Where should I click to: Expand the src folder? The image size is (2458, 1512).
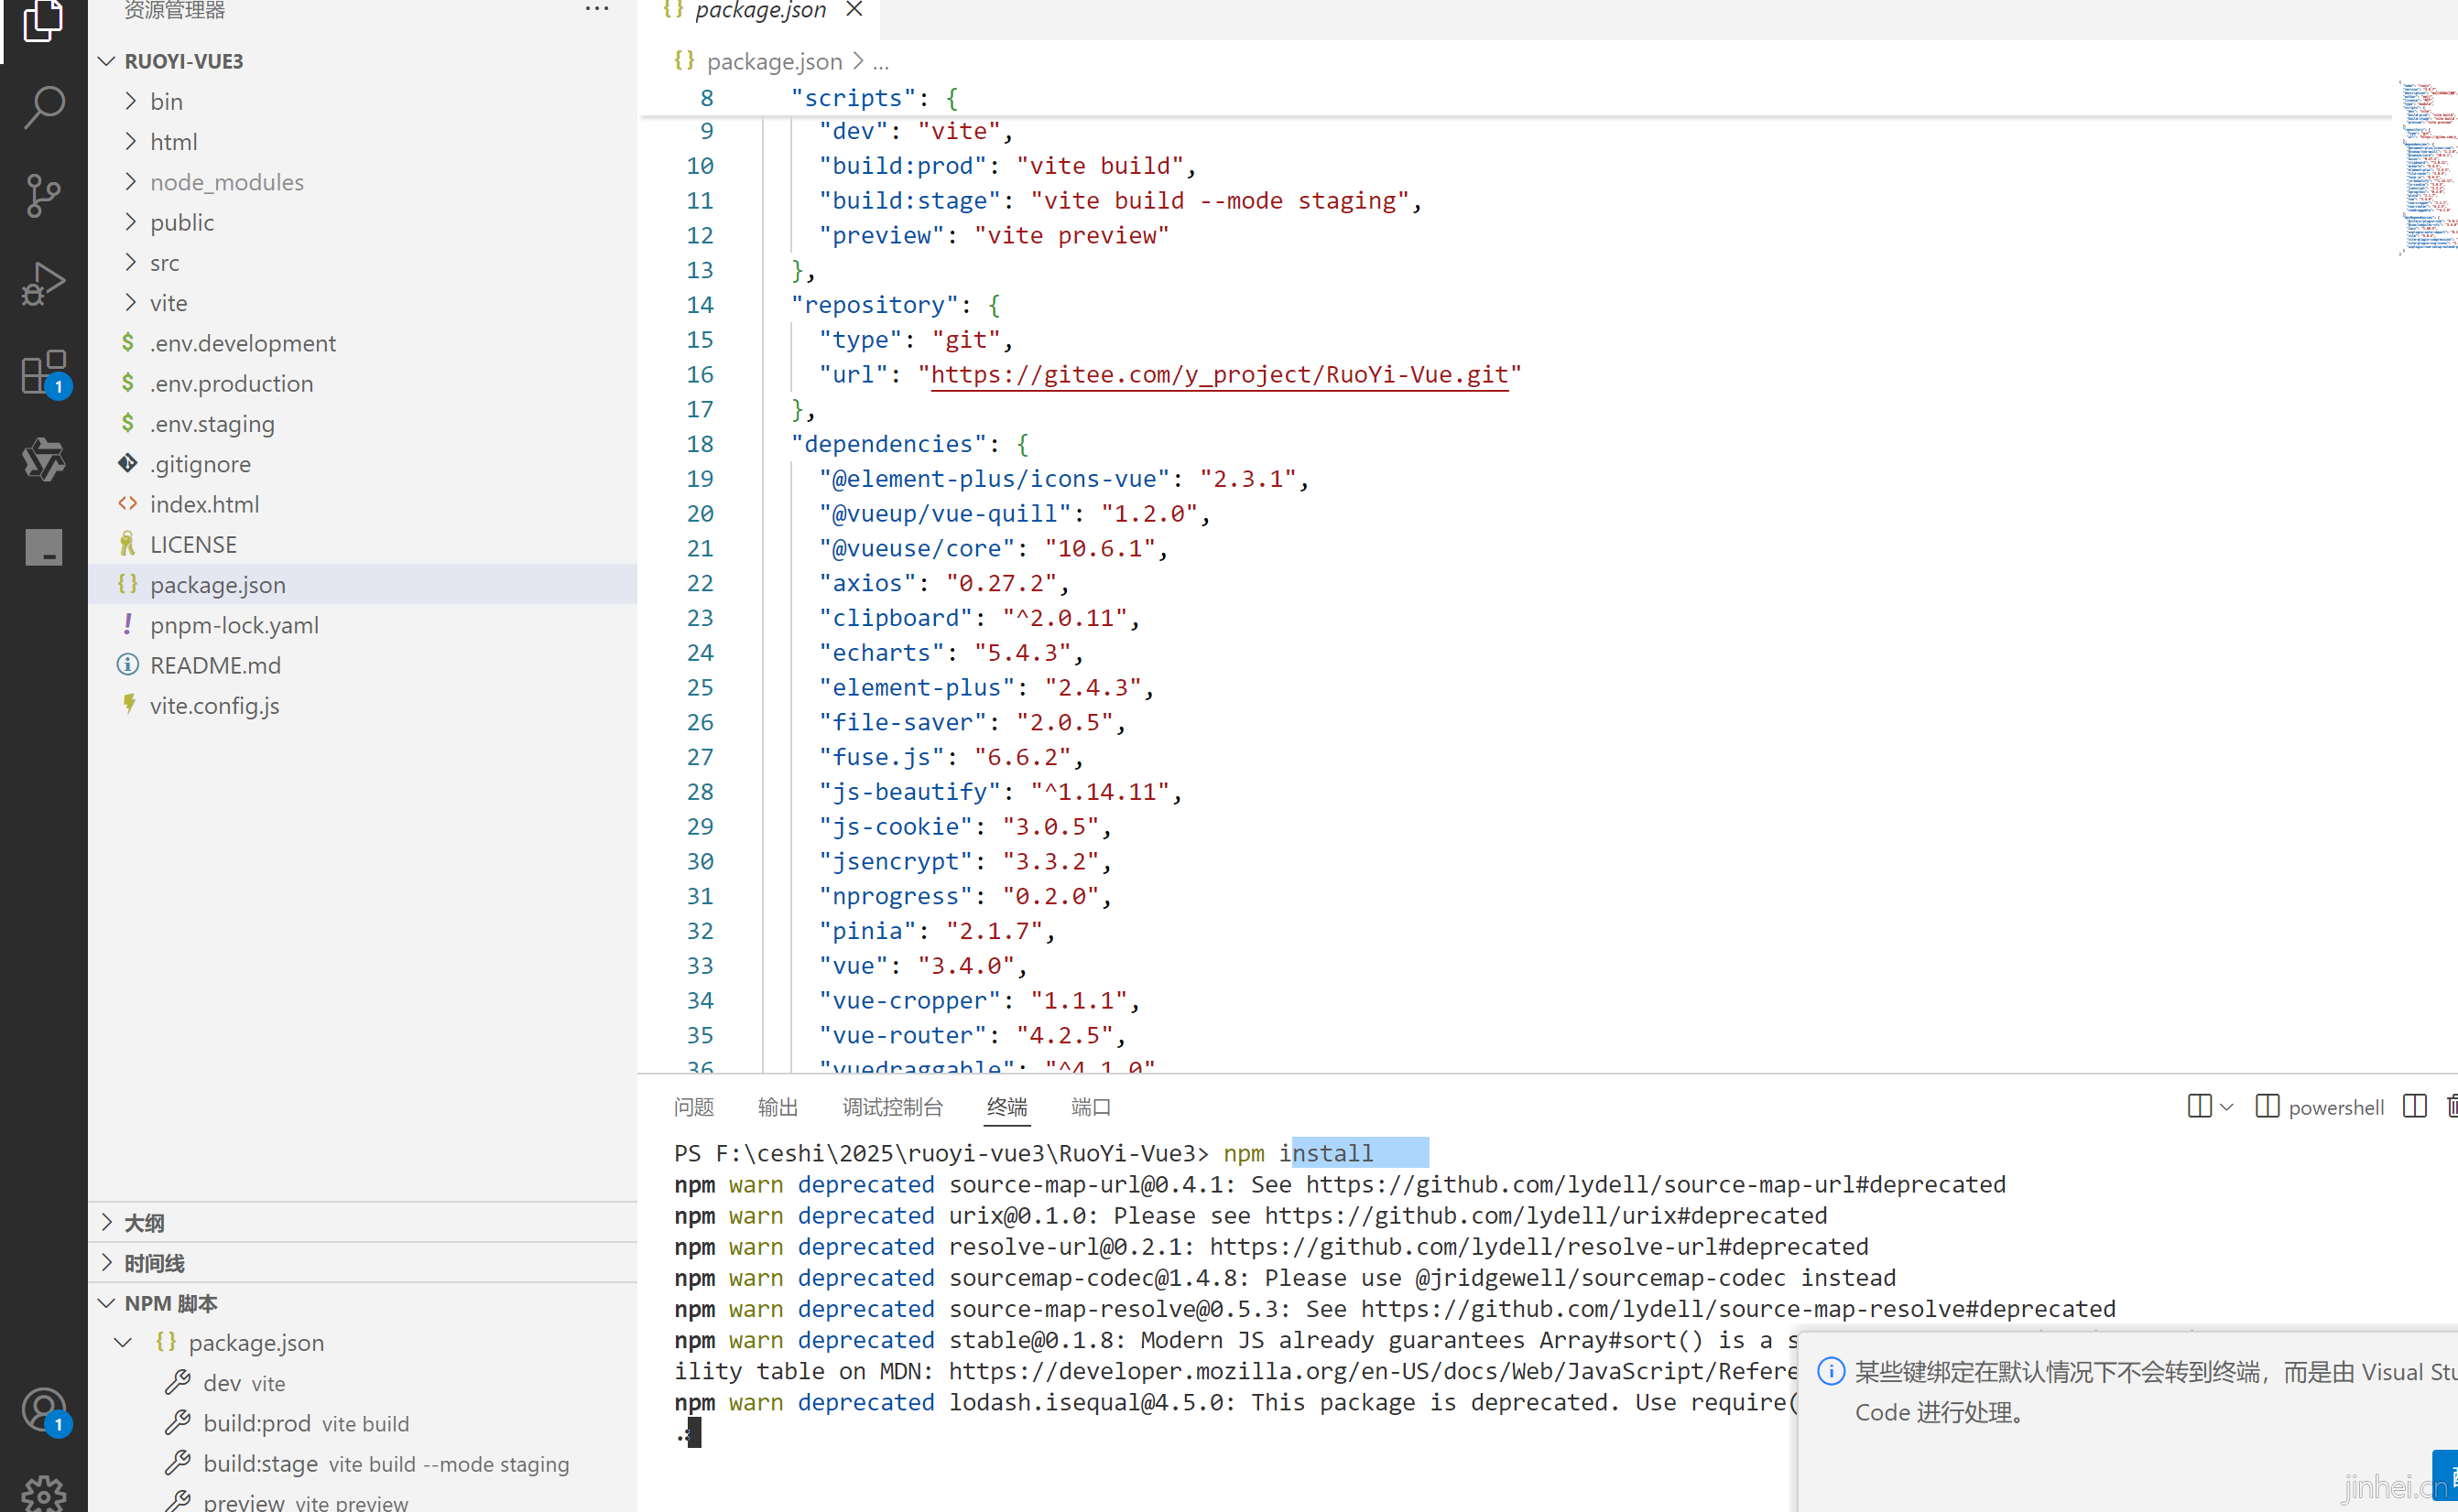[x=131, y=262]
